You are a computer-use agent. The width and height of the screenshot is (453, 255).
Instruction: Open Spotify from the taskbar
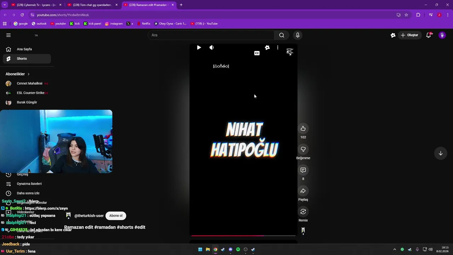click(x=238, y=249)
